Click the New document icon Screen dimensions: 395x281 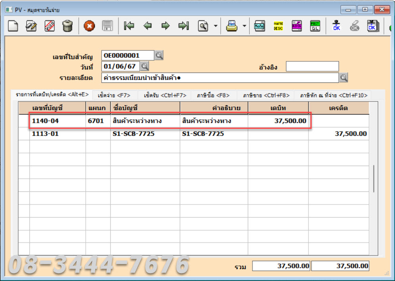point(13,26)
